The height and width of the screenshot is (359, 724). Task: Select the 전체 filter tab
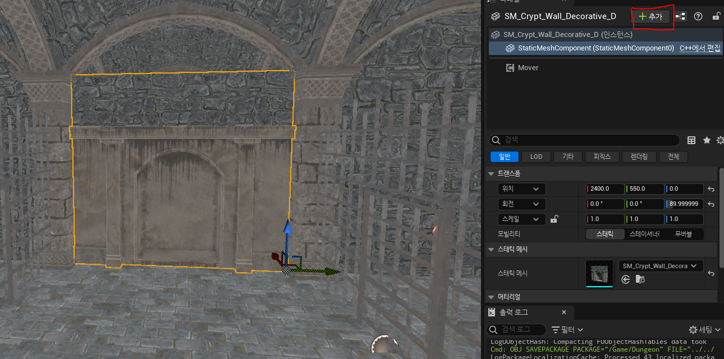673,157
